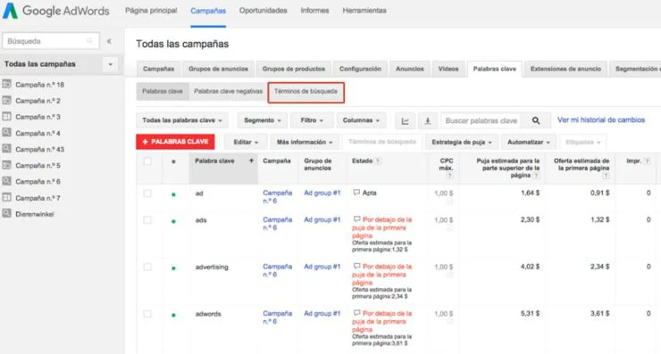The image size is (661, 354).
Task: Click icon beside Campaña n.º 7
Action: click(7, 197)
